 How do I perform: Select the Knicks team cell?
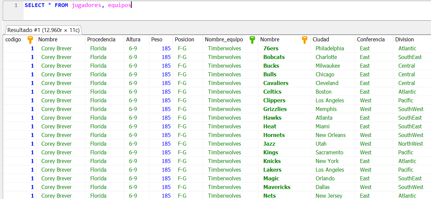[272, 161]
